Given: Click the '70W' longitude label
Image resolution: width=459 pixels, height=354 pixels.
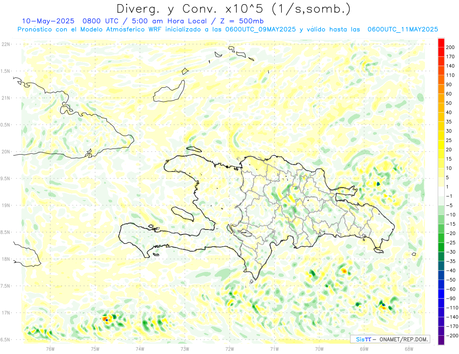Looking at the screenshot, I should pyautogui.click(x=319, y=349).
